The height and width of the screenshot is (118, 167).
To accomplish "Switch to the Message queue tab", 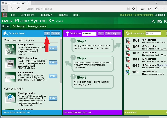I will click(37, 26).
